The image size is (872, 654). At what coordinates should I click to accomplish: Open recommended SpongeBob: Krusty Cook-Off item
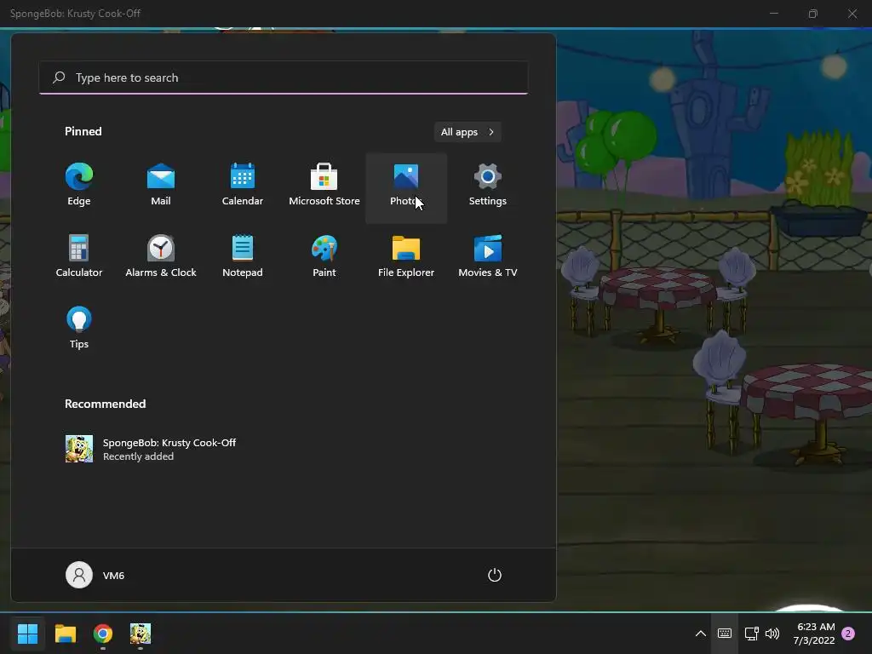click(150, 449)
